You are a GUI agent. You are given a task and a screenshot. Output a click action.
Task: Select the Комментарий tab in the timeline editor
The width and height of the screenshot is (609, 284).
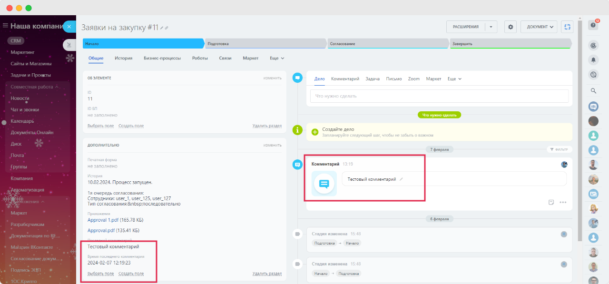(345, 78)
